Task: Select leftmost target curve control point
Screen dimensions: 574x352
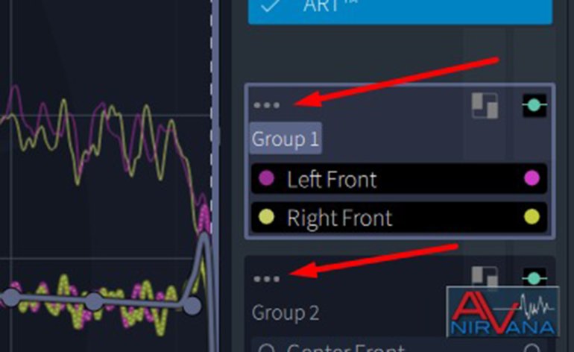Action: pyautogui.click(x=11, y=298)
